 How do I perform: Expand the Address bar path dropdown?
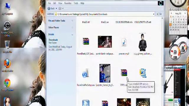pyautogui.click(x=154, y=14)
